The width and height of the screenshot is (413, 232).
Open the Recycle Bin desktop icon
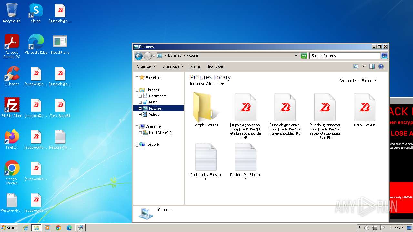[x=12, y=13]
